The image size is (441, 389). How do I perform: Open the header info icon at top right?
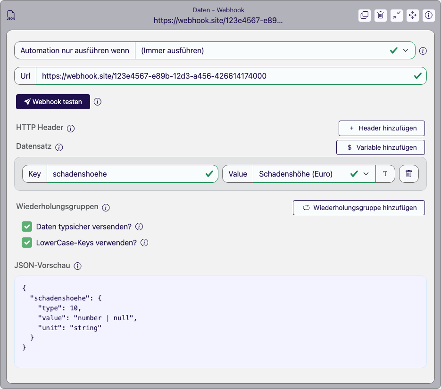pos(429,15)
